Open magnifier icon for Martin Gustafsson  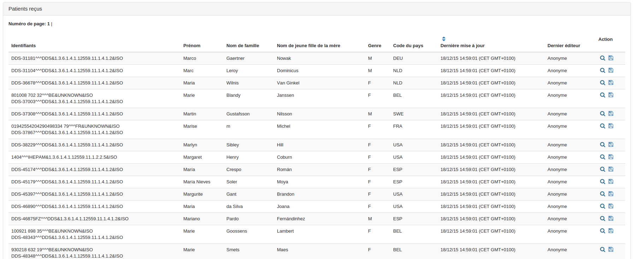(602, 114)
